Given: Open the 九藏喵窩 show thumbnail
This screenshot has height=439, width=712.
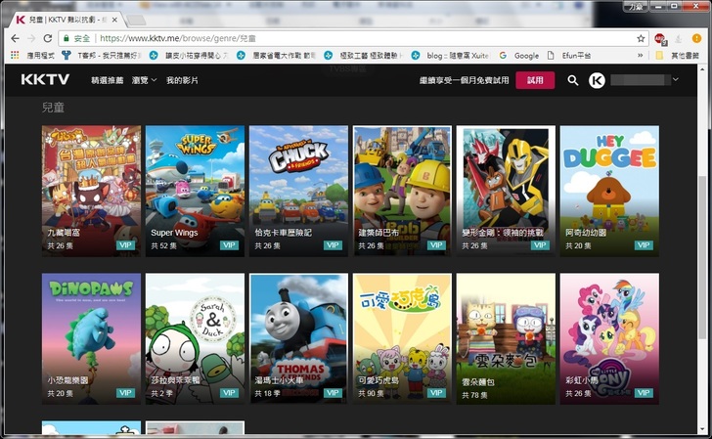Looking at the screenshot, I should tap(91, 191).
